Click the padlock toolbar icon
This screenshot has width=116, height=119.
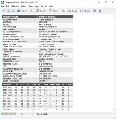click(x=31, y=11)
